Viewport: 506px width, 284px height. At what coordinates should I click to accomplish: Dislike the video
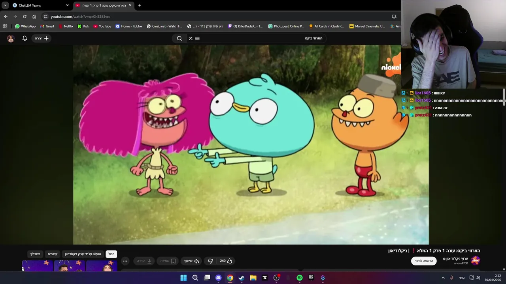pos(210,261)
